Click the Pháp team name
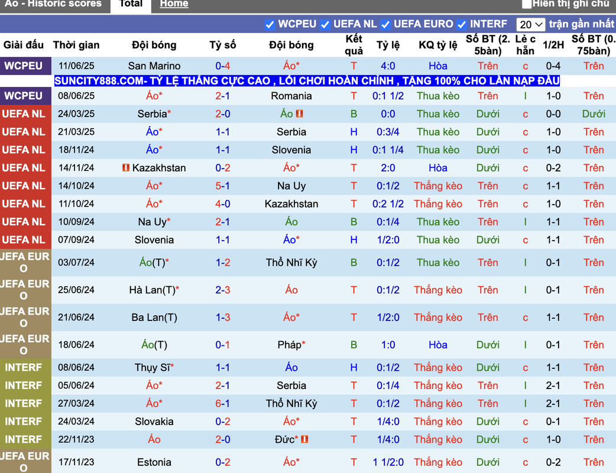This screenshot has height=473, width=616. tap(290, 345)
